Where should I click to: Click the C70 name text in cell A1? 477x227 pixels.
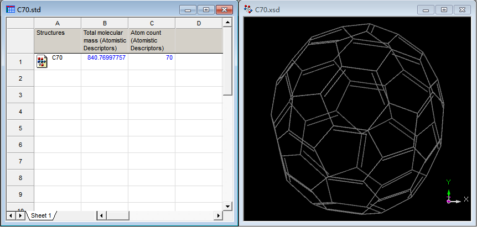coord(57,57)
